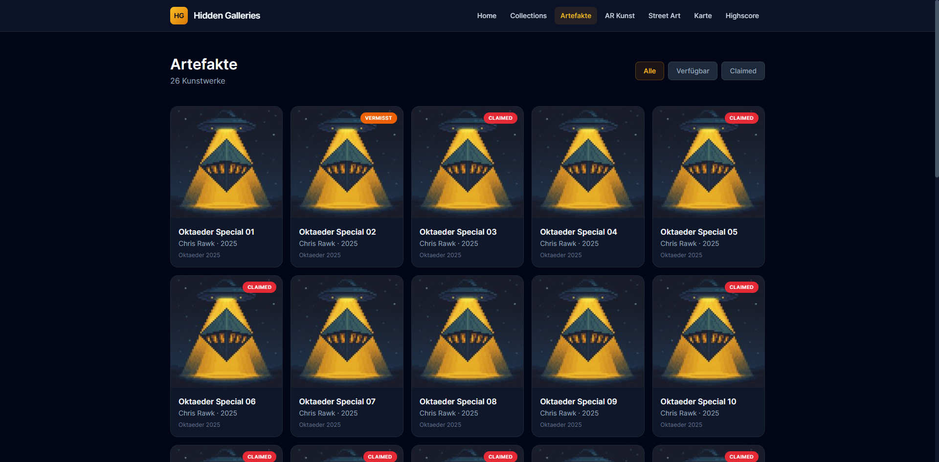Click CLAIMED badge on Oktaeder Special 06
This screenshot has height=462, width=939.
coord(259,287)
